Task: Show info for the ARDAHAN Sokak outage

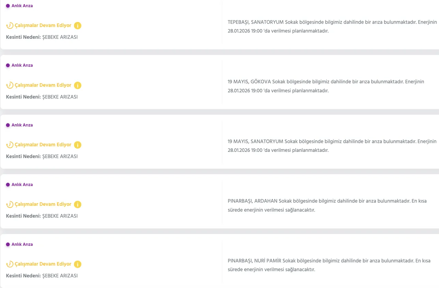Action: tap(78, 205)
